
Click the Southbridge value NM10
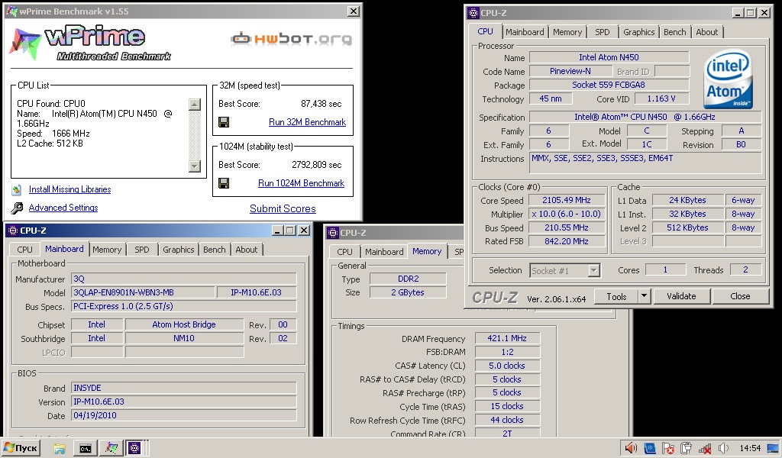click(184, 338)
